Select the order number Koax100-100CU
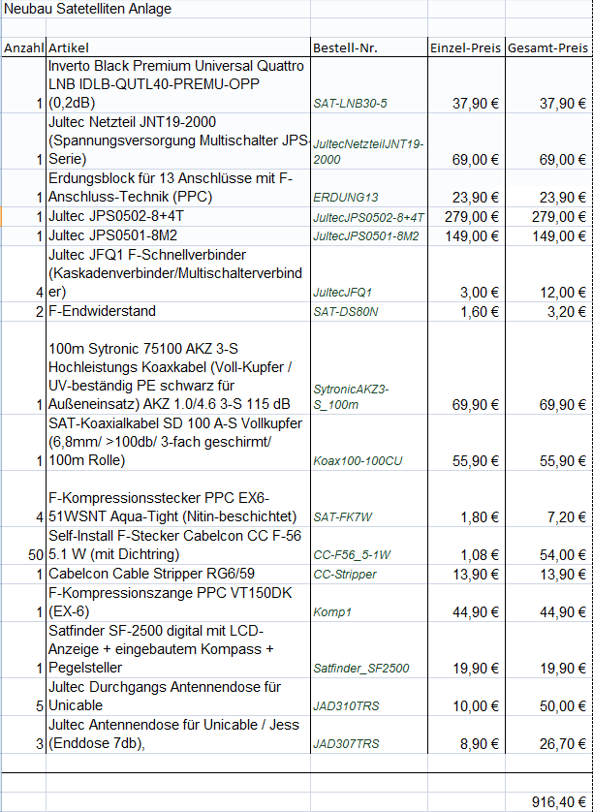This screenshot has width=593, height=812. click(x=358, y=460)
